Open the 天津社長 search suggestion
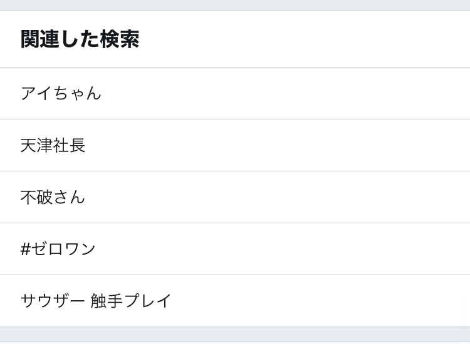Viewport: 470px width, 344px height. tap(53, 145)
